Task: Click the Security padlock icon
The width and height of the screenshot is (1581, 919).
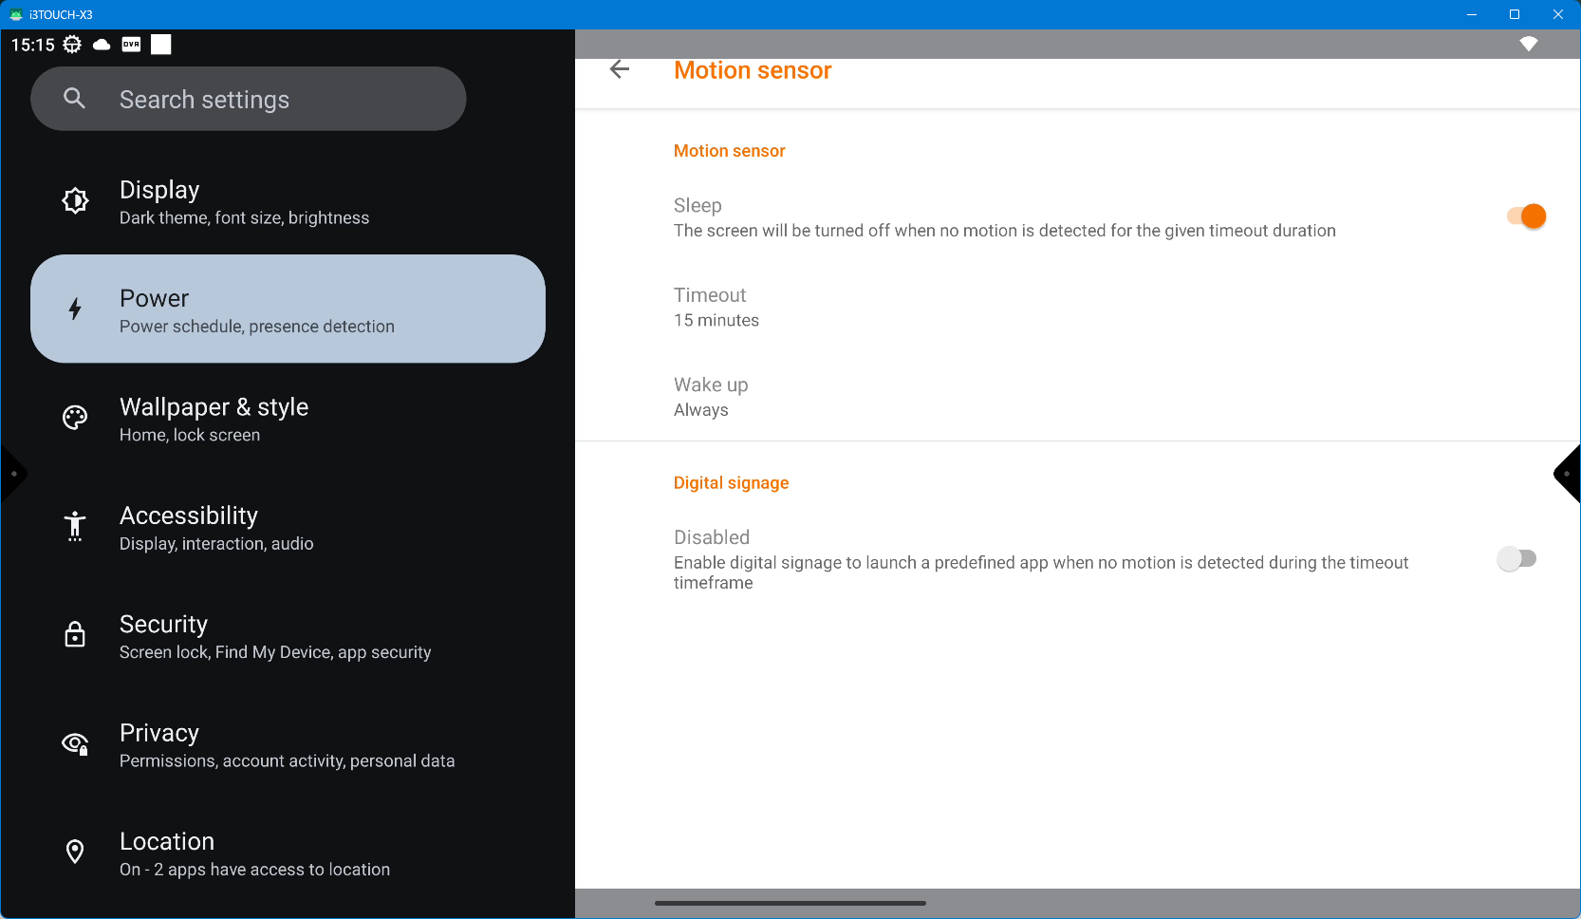Action: pos(75,634)
